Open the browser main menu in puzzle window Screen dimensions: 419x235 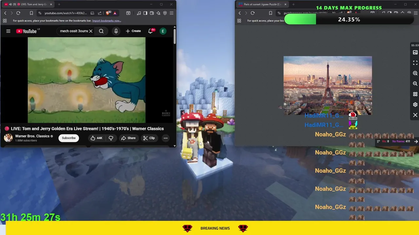[415, 13]
